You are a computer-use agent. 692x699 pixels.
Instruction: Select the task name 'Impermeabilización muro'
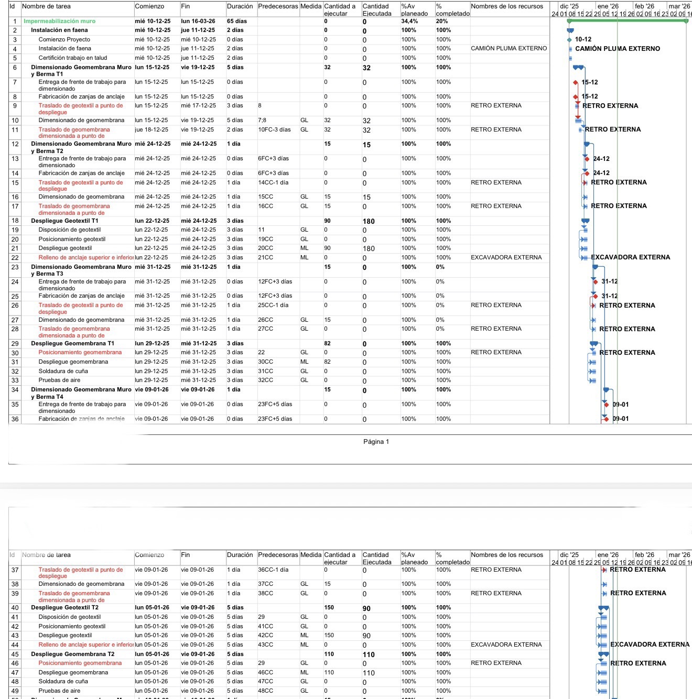click(x=60, y=21)
